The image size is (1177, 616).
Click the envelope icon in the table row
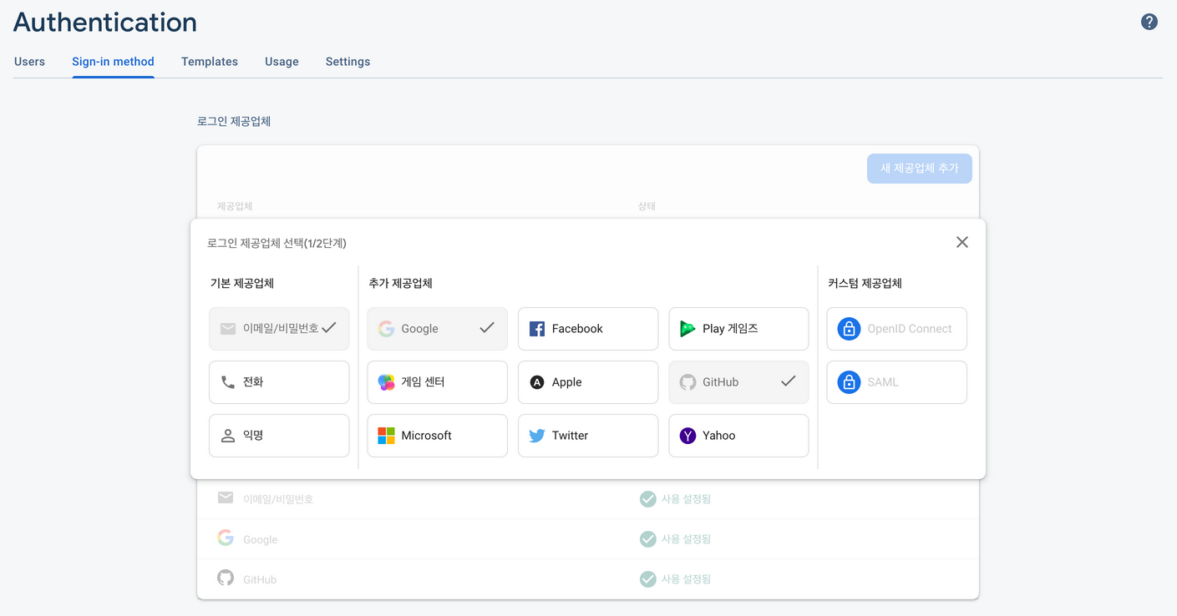pyautogui.click(x=226, y=497)
